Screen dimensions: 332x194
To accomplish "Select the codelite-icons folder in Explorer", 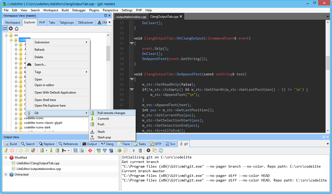I will coord(34,118).
